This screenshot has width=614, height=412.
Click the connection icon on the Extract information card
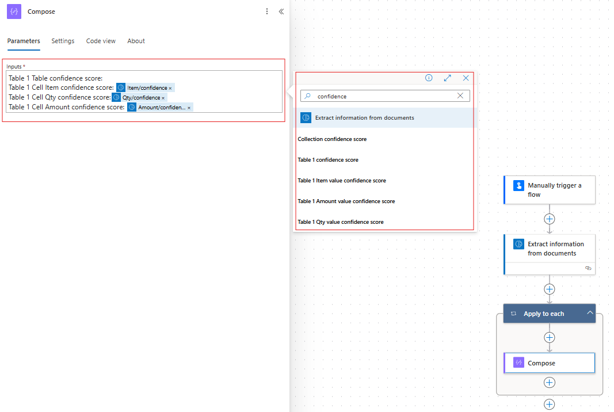588,268
